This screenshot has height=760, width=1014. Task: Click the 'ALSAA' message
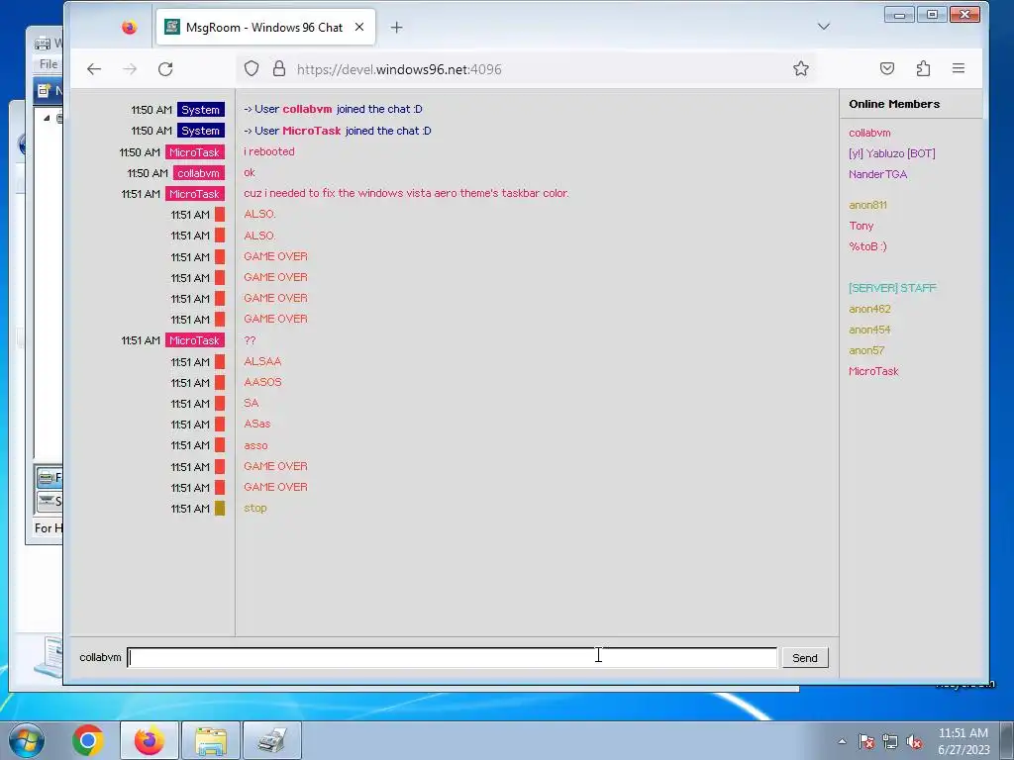point(261,361)
